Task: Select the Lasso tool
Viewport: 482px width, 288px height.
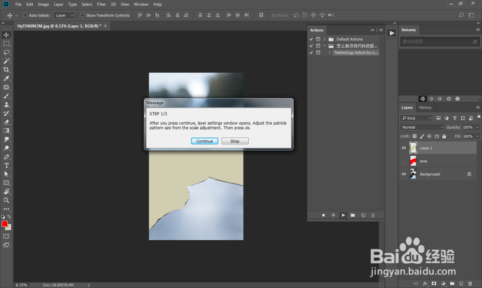Action: click(6, 52)
